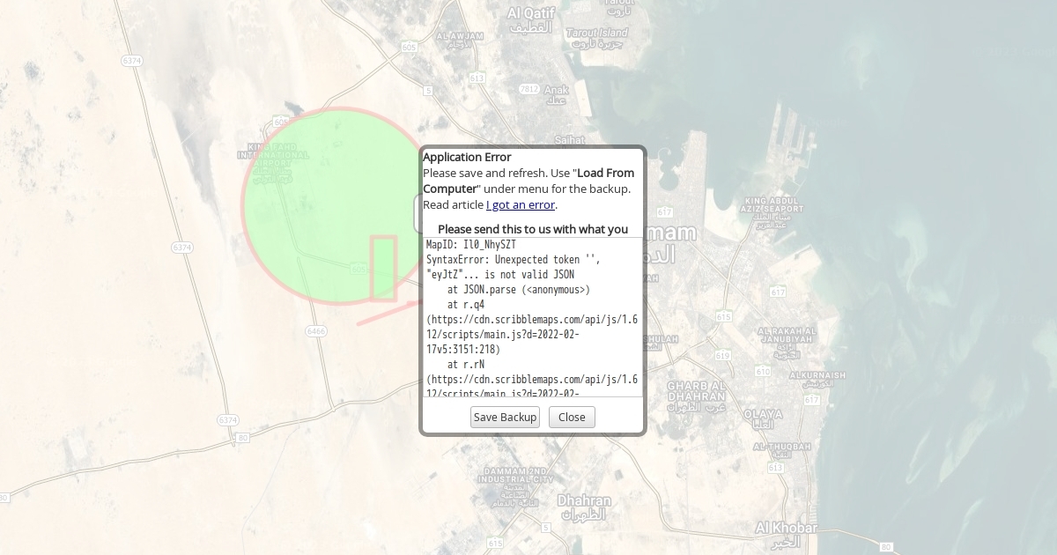Click the route 6466 road shield
The height and width of the screenshot is (555, 1057).
[x=316, y=331]
